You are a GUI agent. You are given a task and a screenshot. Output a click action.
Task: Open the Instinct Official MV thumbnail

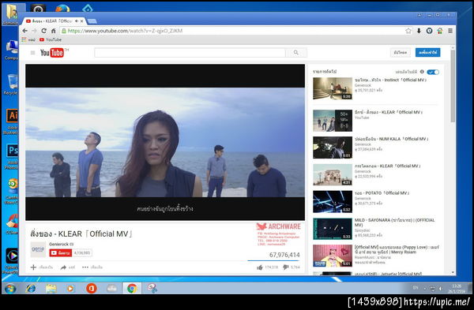[333, 88]
